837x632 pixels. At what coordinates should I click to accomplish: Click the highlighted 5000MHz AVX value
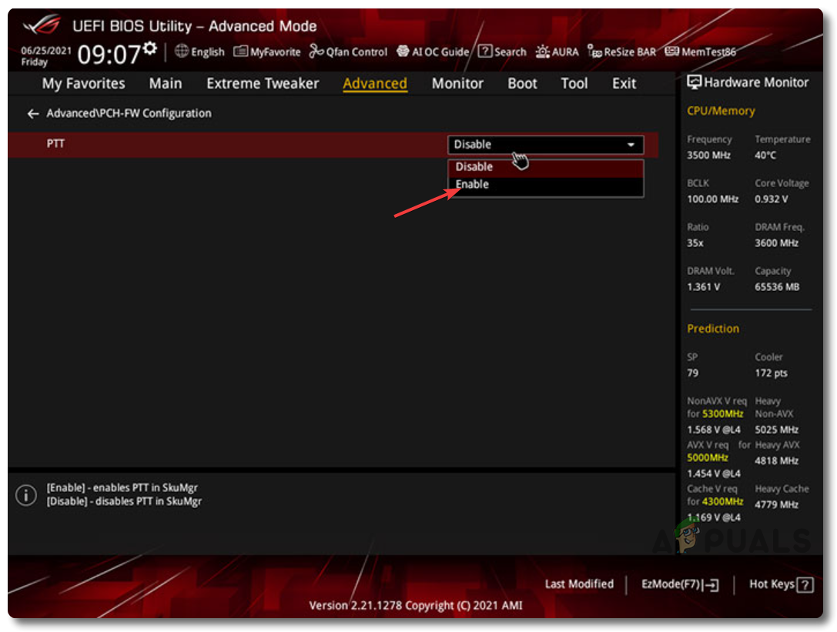pyautogui.click(x=708, y=457)
